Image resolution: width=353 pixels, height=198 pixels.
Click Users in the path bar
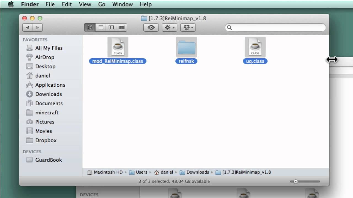(138, 172)
